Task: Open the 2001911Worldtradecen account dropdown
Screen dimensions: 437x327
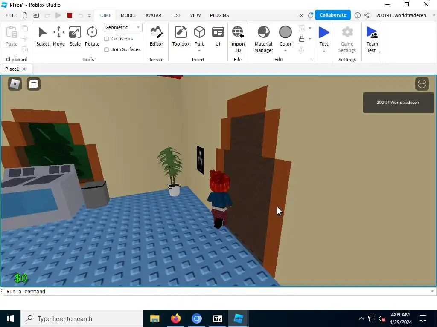Action: tap(434, 15)
